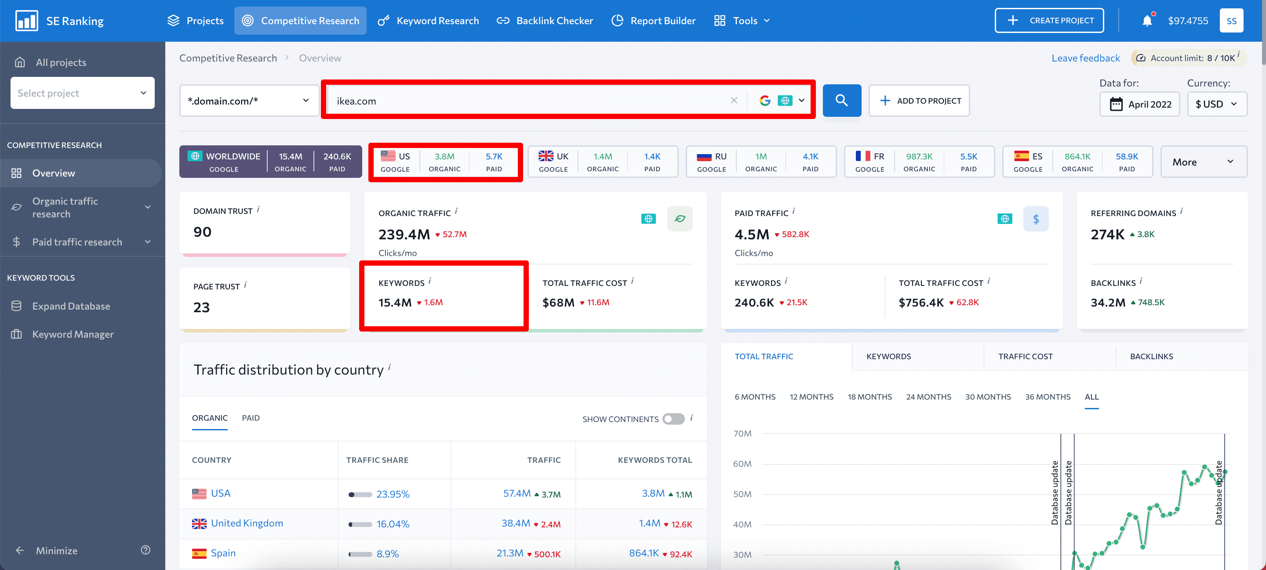Click the paid traffic dollar sign icon
Viewport: 1266px width, 570px height.
click(1037, 219)
